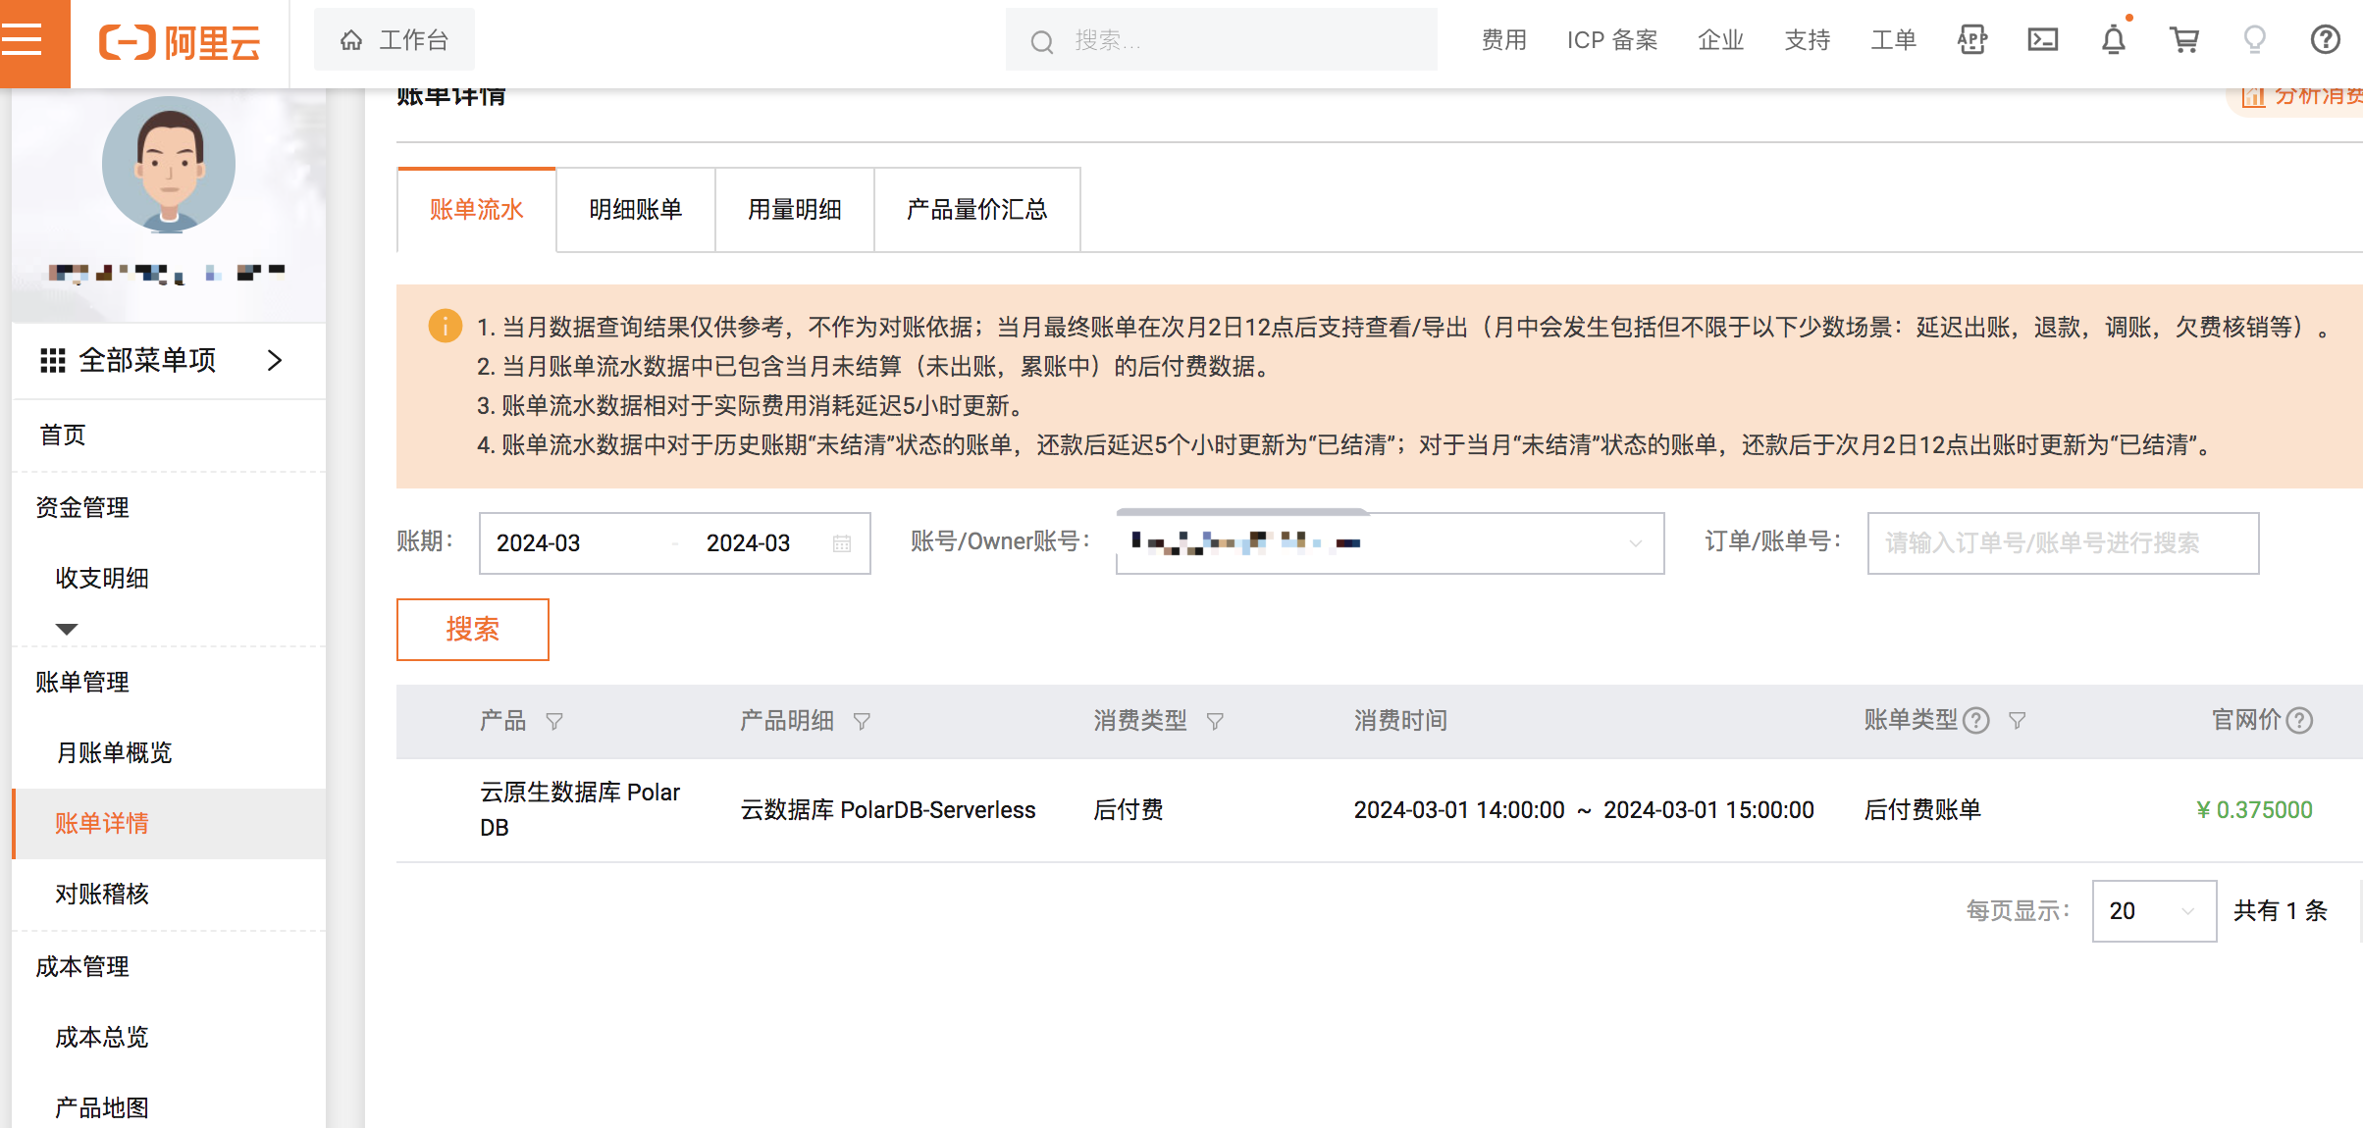Click the lightbulb tips icon
This screenshot has width=2363, height=1128.
2255,39
